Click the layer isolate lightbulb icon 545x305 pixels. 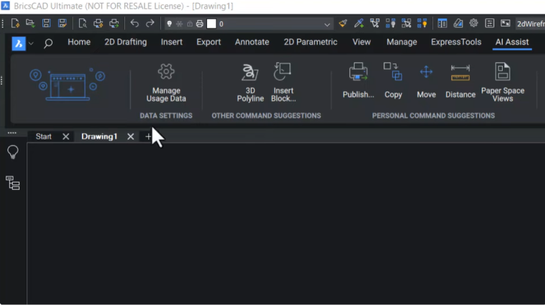[390, 24]
